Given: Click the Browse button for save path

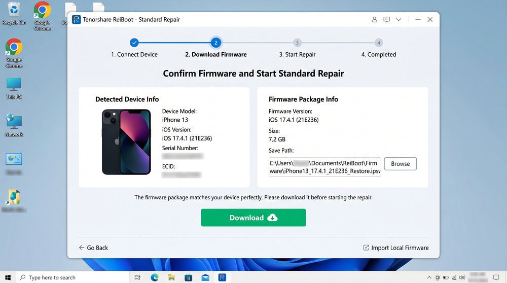Looking at the screenshot, I should tap(401, 164).
